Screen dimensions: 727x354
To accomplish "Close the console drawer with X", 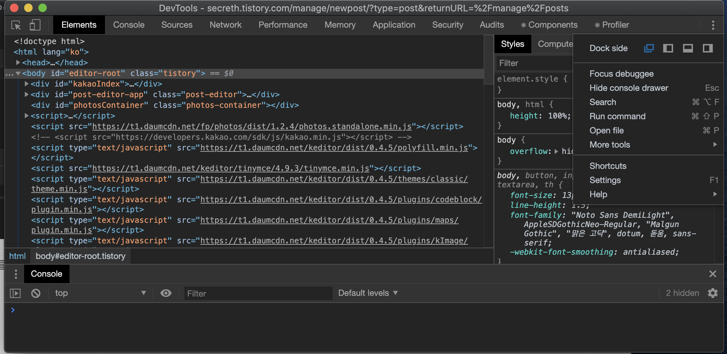I will [713, 274].
